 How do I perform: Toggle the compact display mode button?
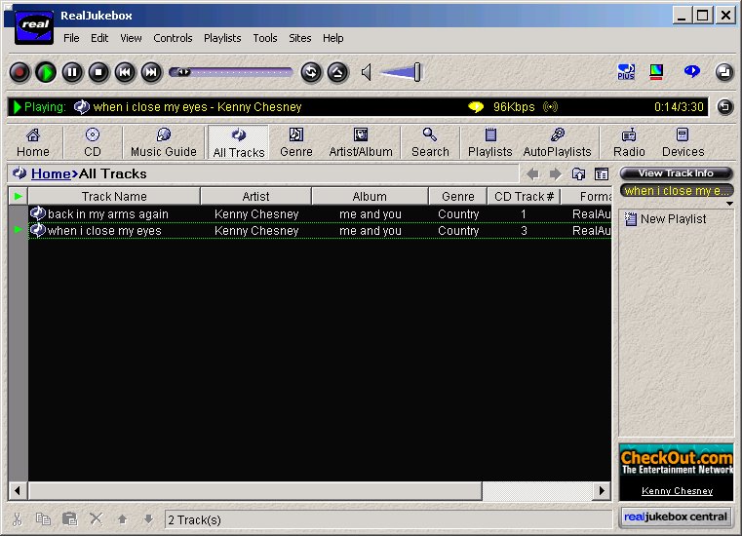coord(723,72)
